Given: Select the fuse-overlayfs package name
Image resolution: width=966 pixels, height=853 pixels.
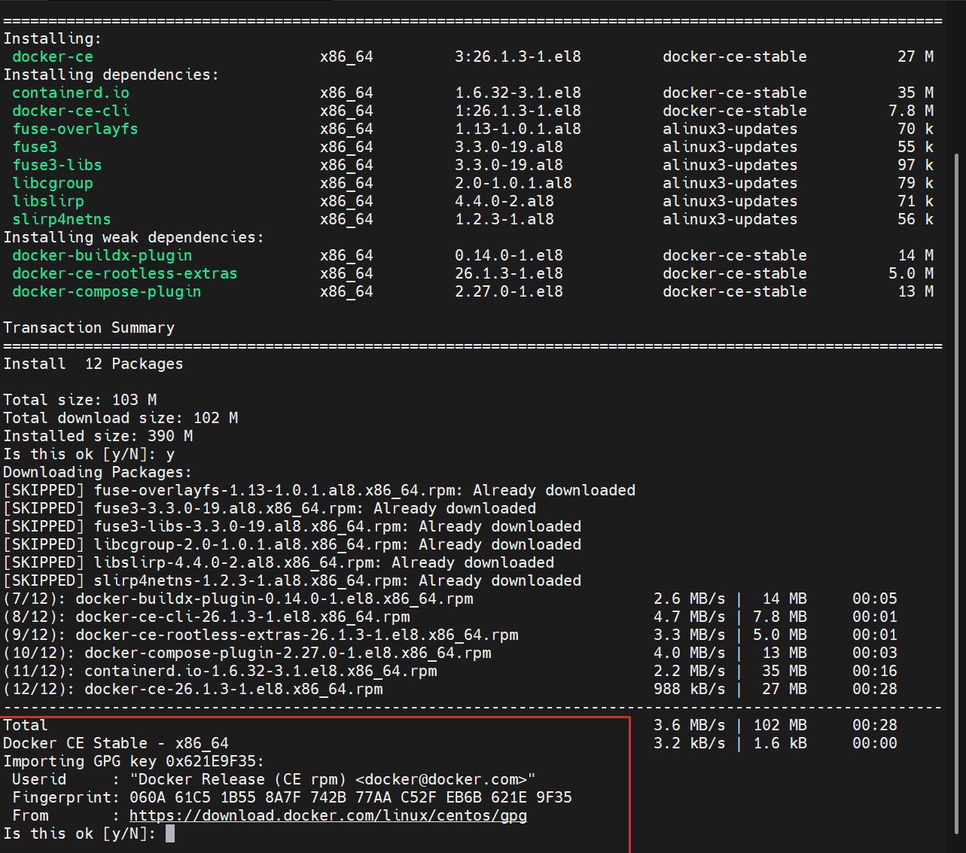Looking at the screenshot, I should (x=75, y=129).
